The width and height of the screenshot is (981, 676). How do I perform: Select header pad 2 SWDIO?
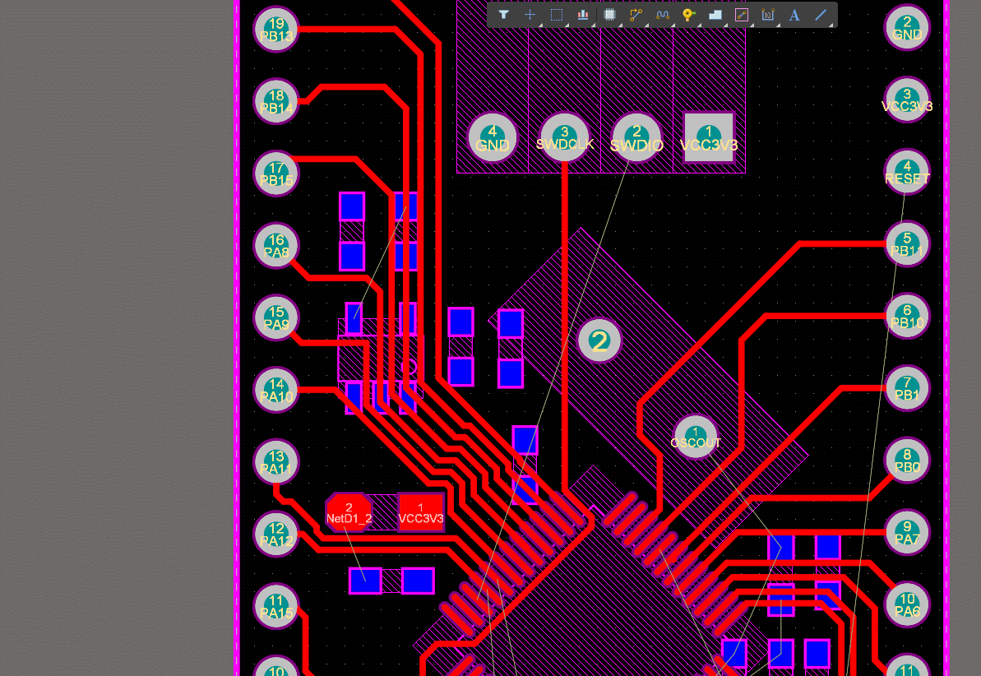click(x=637, y=137)
